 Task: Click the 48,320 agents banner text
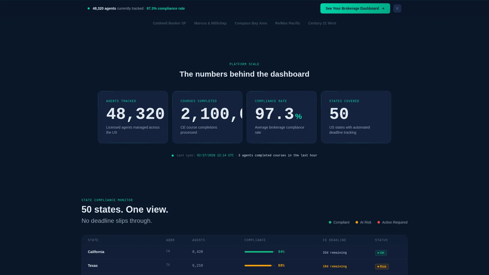pos(104,8)
